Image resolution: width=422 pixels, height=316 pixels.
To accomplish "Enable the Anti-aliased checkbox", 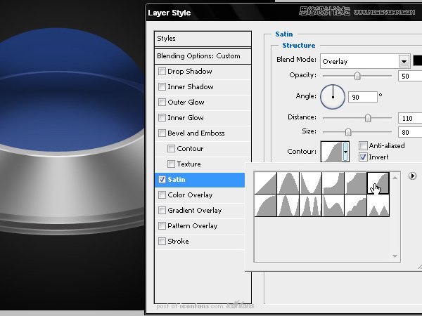I will point(363,146).
